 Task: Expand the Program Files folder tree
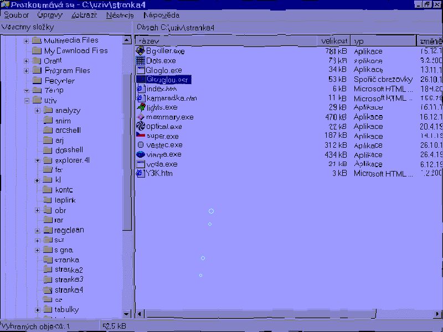26,71
